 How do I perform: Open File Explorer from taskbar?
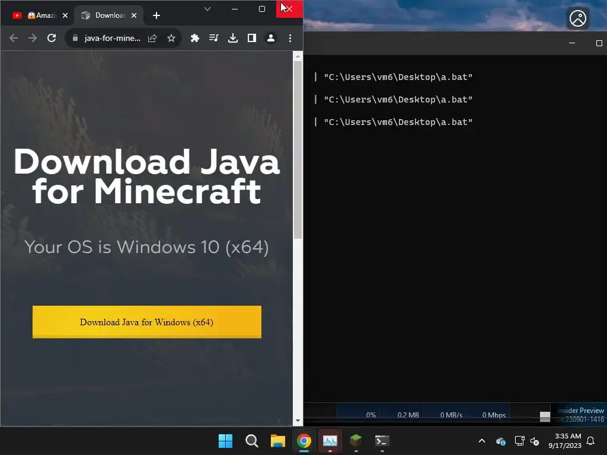click(x=278, y=441)
